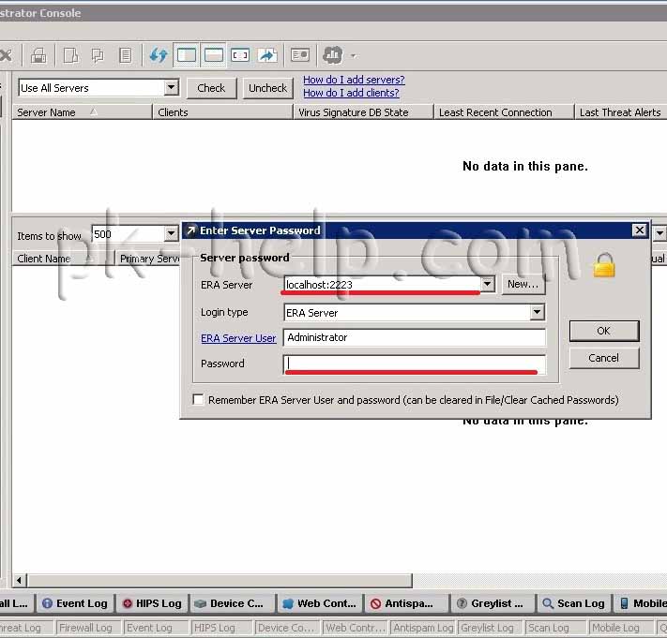Viewport: 667px width, 638px height.
Task: Open the Use All Servers dropdown
Action: 171,88
